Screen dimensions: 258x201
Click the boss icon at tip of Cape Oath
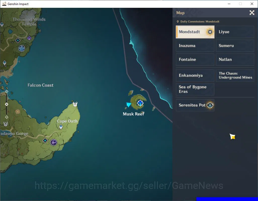pos(75,104)
